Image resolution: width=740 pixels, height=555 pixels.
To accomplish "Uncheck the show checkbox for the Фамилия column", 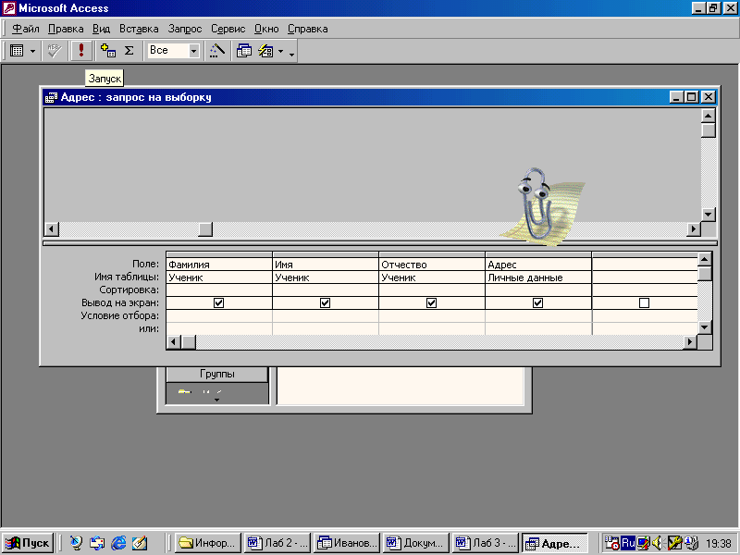I will pyautogui.click(x=218, y=303).
